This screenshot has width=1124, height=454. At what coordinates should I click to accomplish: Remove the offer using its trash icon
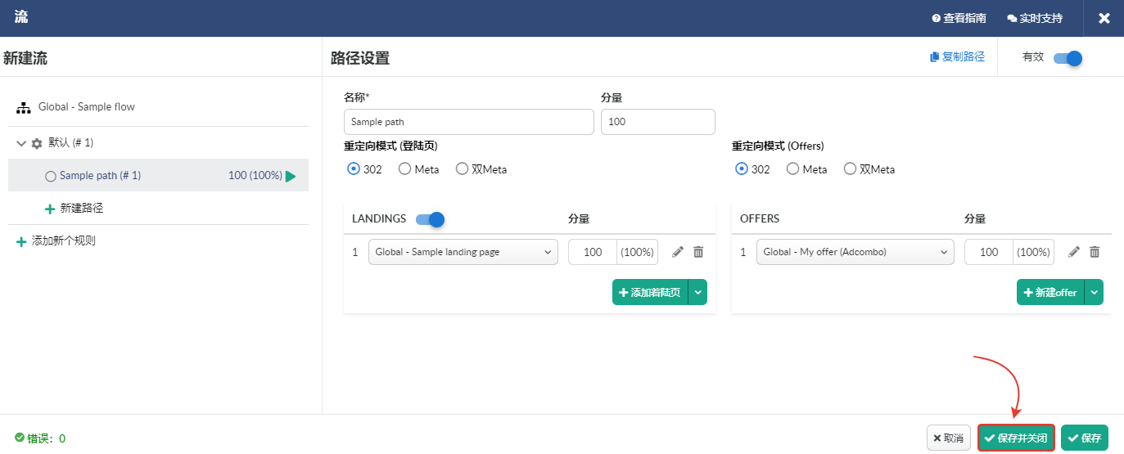[x=1095, y=252]
